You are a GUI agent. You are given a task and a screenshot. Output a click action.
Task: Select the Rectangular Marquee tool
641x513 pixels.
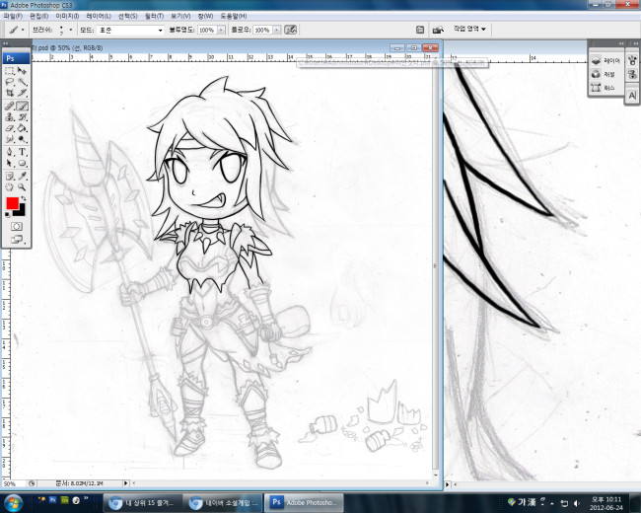pos(10,71)
